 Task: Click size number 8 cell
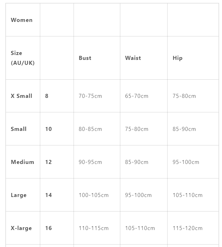[47, 96]
